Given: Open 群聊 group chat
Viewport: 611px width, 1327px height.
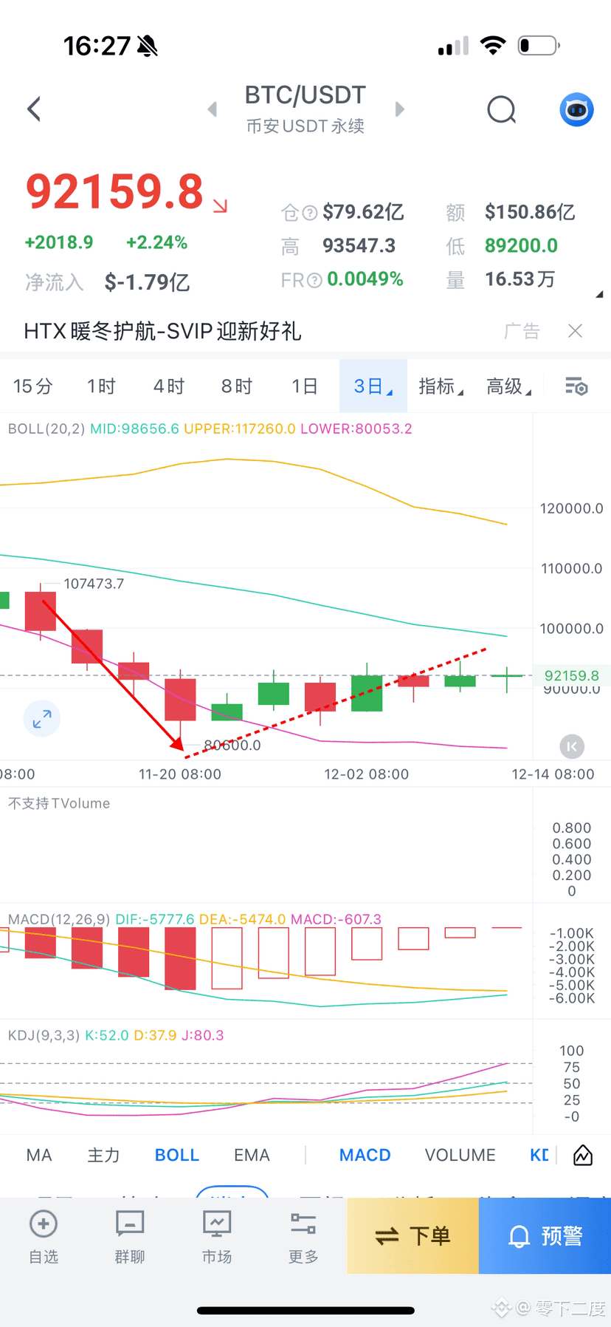Looking at the screenshot, I should click(130, 1236).
